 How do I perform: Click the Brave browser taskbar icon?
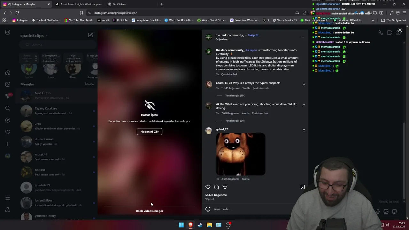coord(190,225)
